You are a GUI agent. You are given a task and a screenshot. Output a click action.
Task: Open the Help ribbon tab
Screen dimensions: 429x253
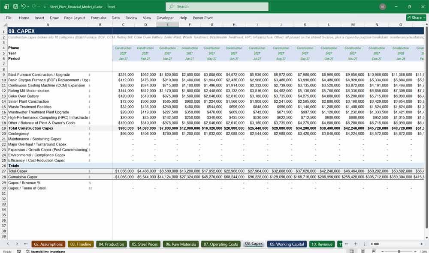(183, 18)
